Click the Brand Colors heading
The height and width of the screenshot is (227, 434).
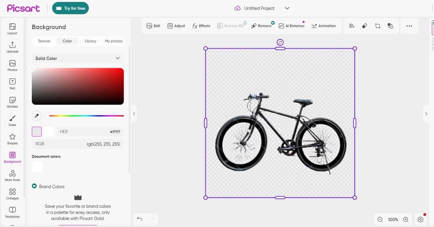pyautogui.click(x=52, y=187)
